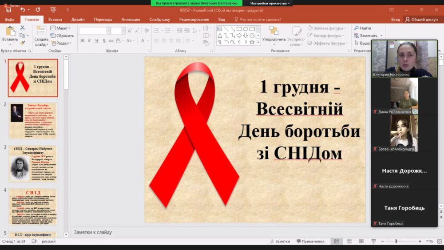Open the font size combo box
444x250 pixels.
118,31
